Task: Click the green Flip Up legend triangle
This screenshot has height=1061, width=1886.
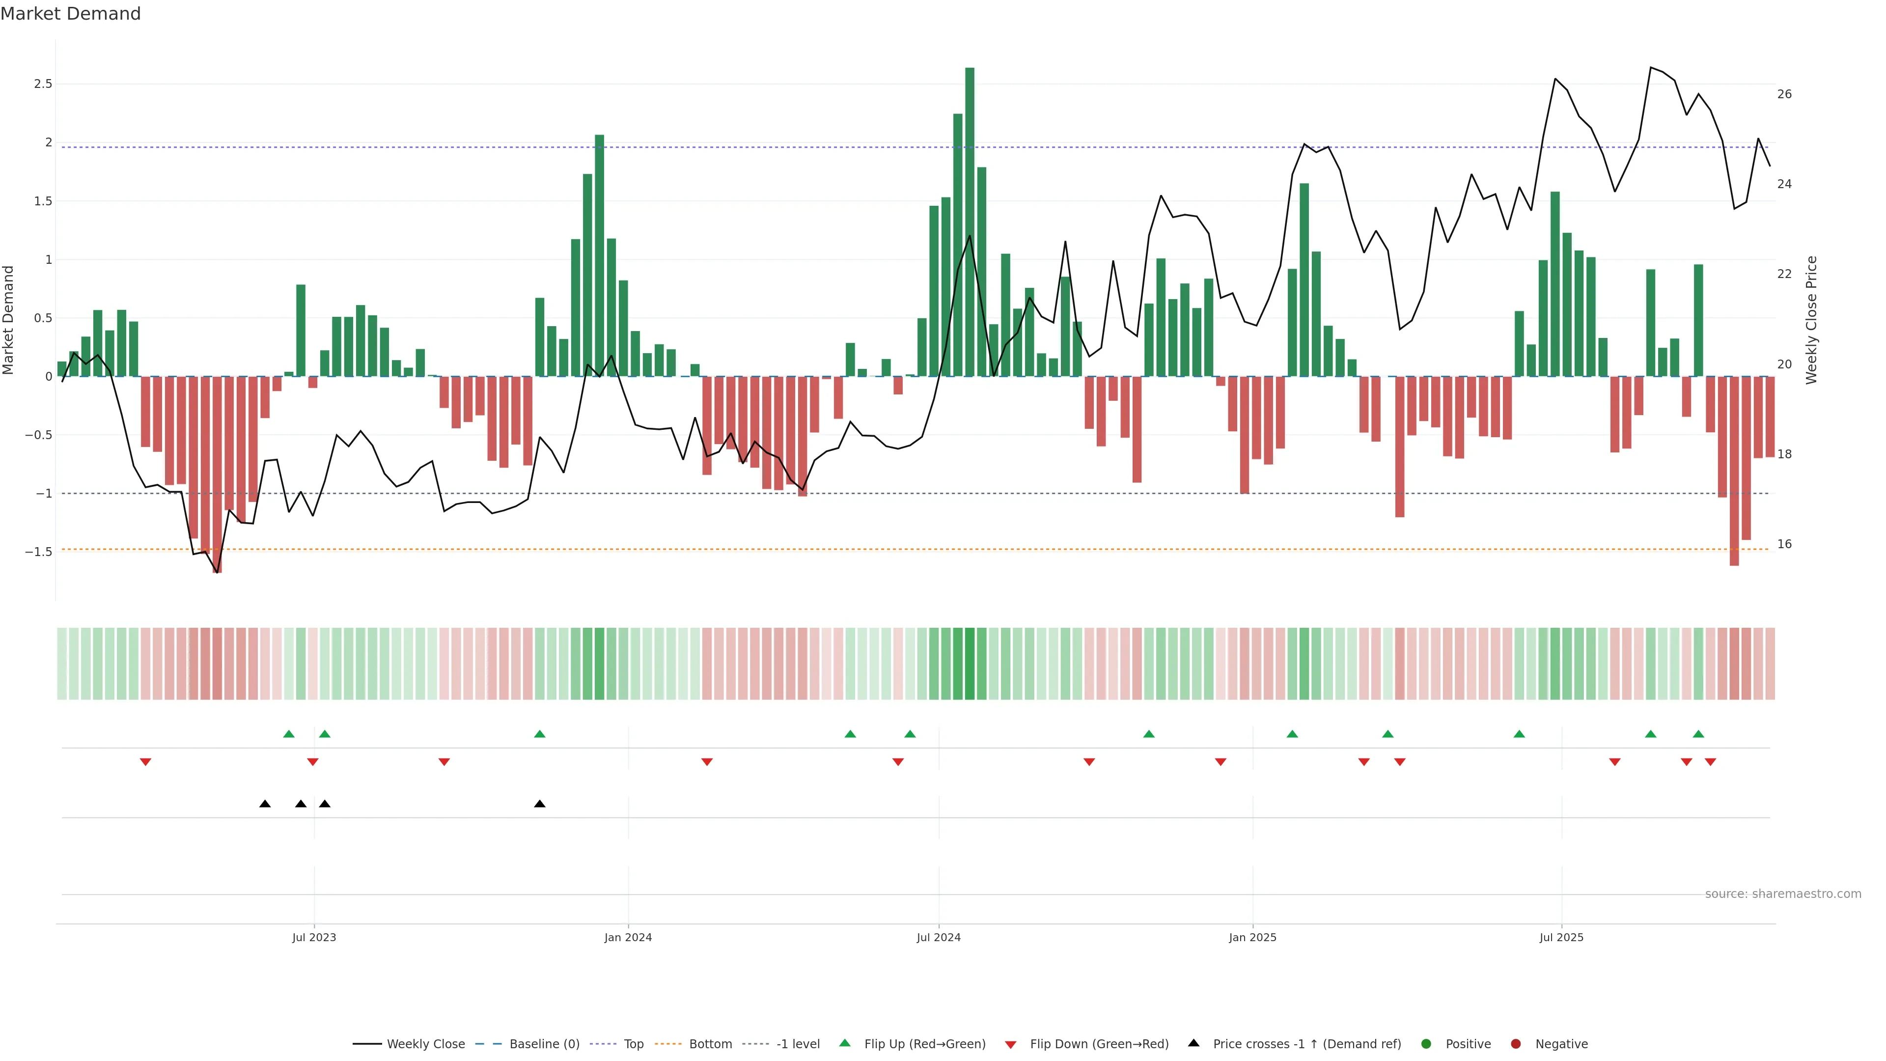Action: click(845, 1043)
